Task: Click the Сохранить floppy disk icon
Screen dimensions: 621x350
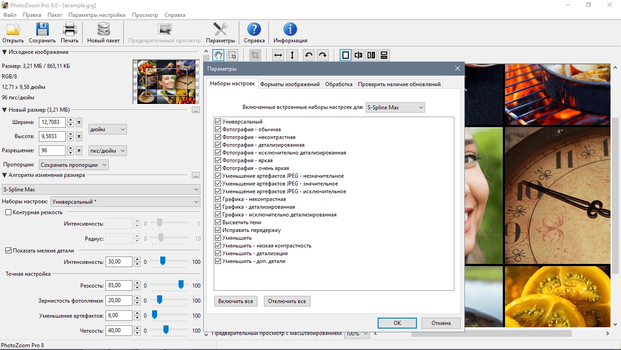Action: pyautogui.click(x=42, y=30)
